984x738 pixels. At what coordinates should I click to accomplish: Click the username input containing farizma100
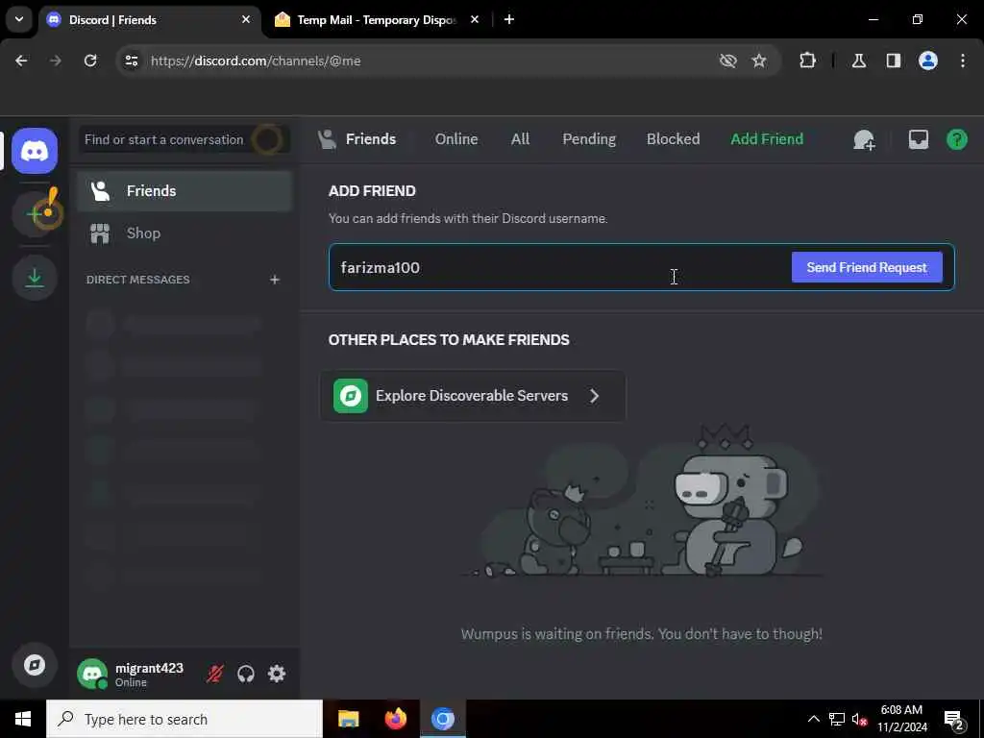(558, 267)
